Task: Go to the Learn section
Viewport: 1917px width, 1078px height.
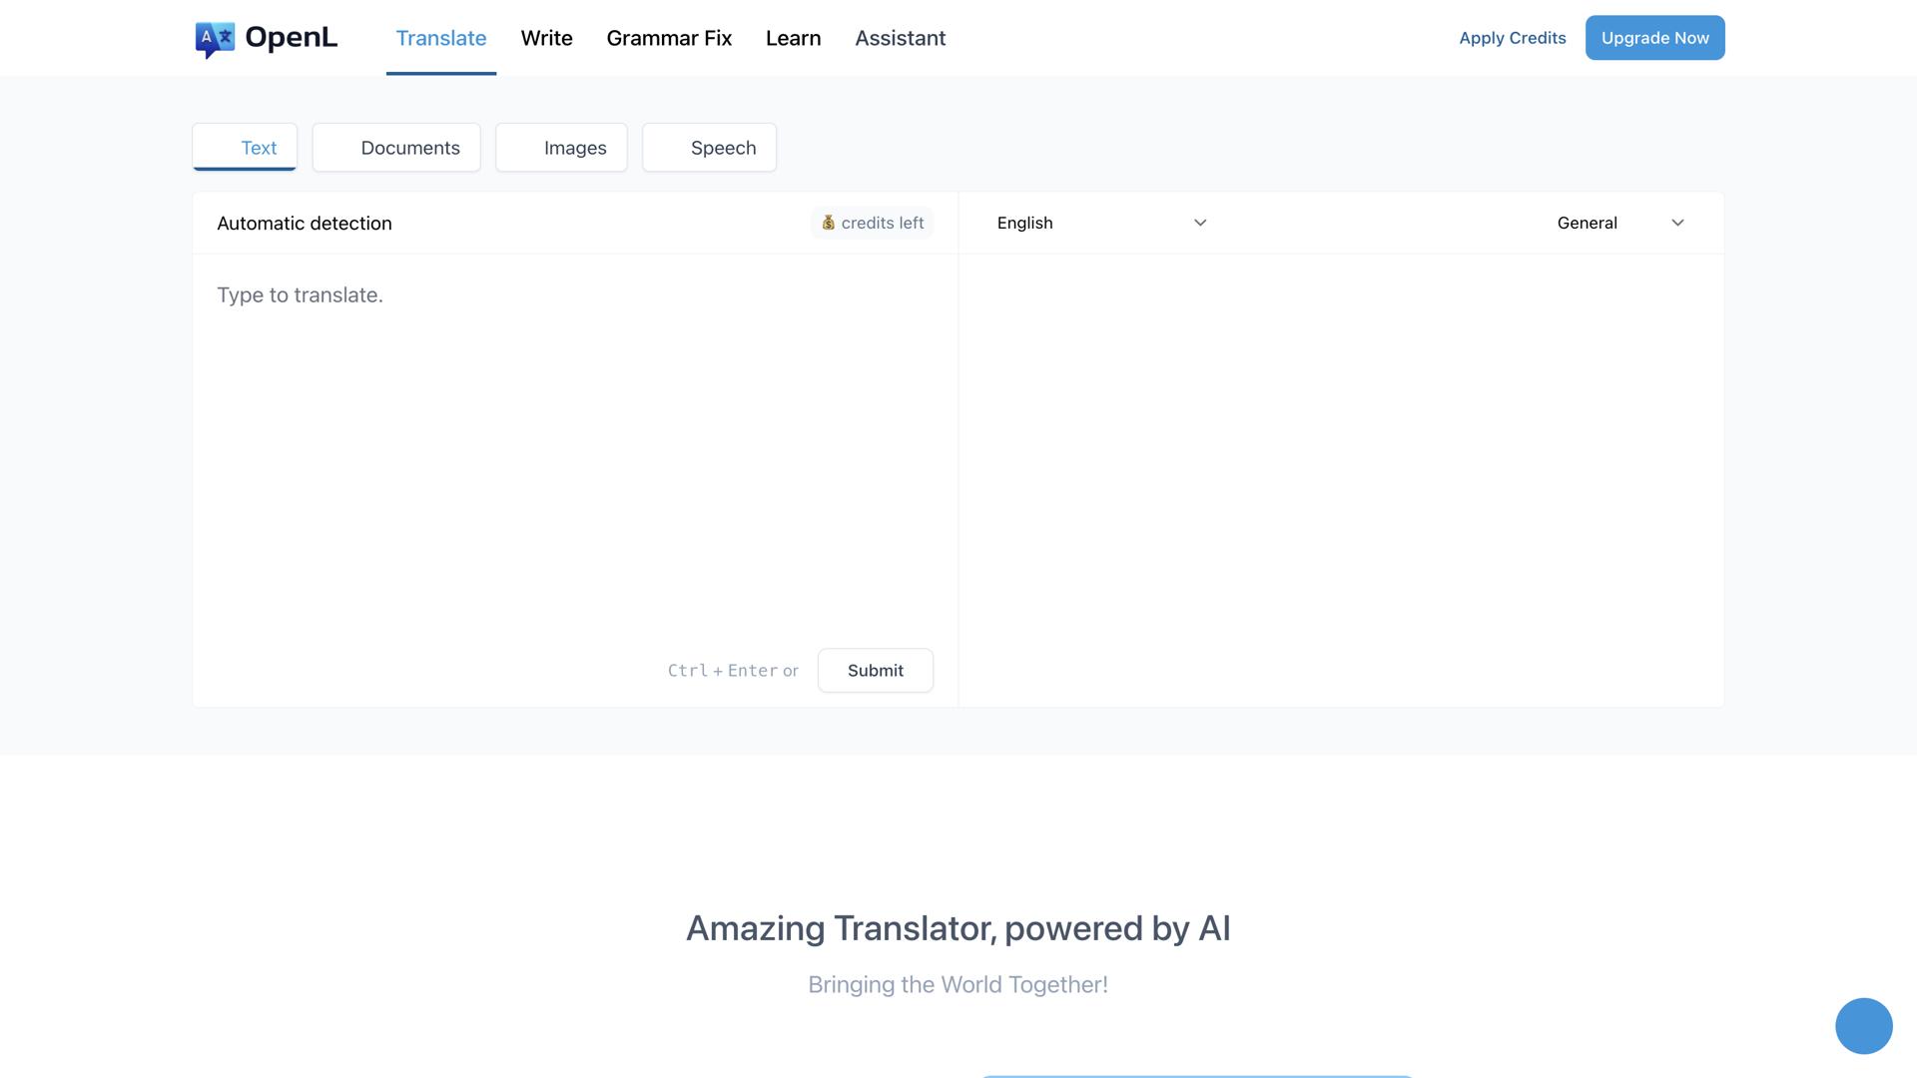Action: (793, 38)
